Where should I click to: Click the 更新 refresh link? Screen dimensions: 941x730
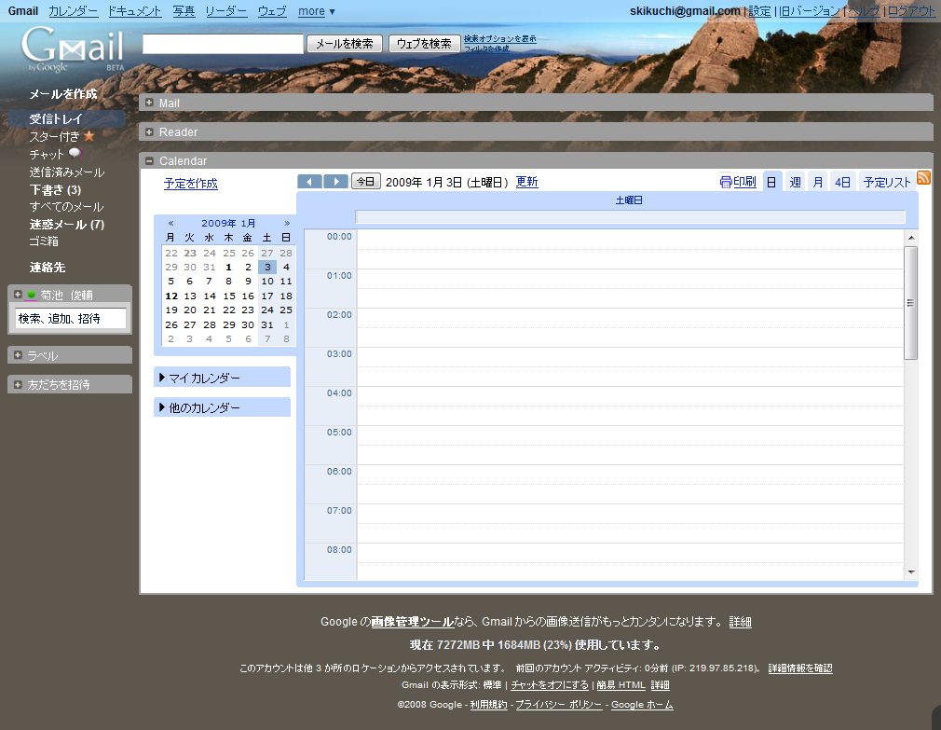[x=527, y=181]
